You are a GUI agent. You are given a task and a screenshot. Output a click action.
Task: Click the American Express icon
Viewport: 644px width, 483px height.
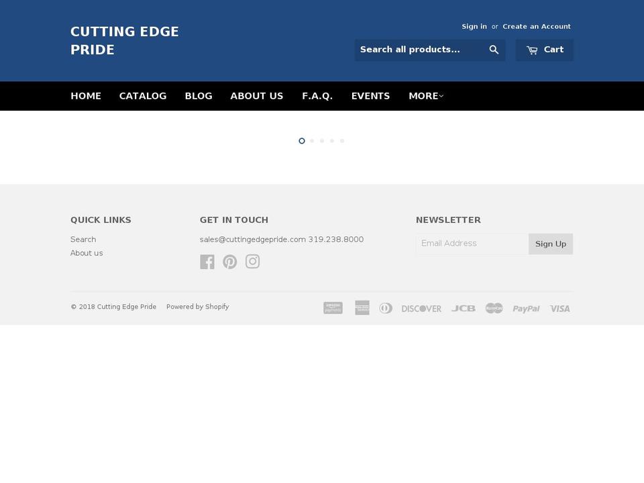[x=362, y=308]
